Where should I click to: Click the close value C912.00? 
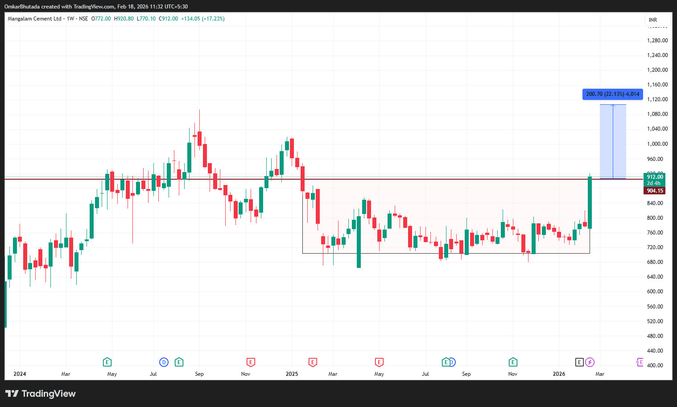point(169,19)
